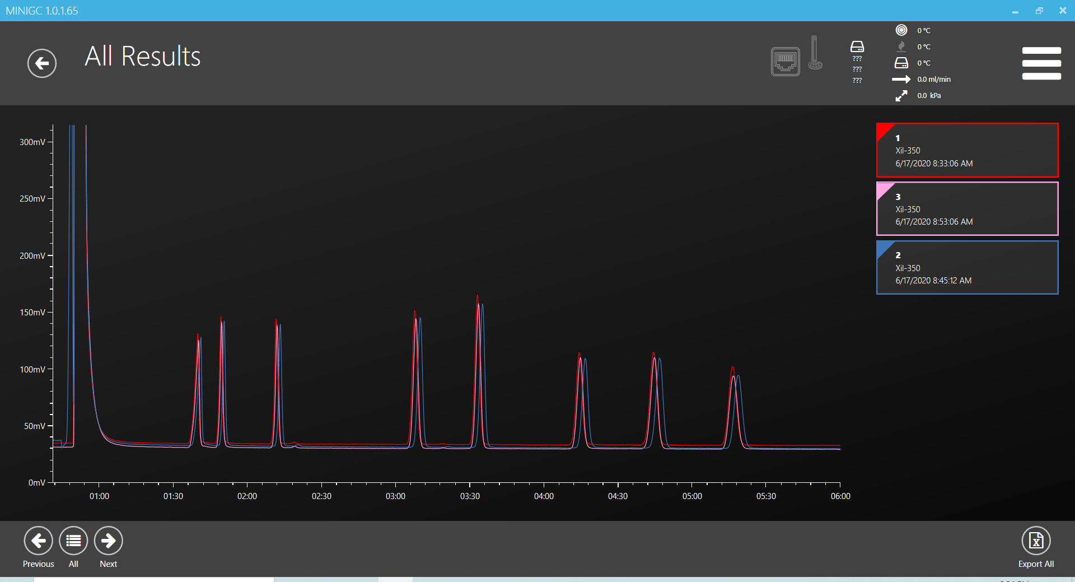This screenshot has height=582, width=1075.
Task: Click the pink color corner of run 3
Action: [883, 189]
